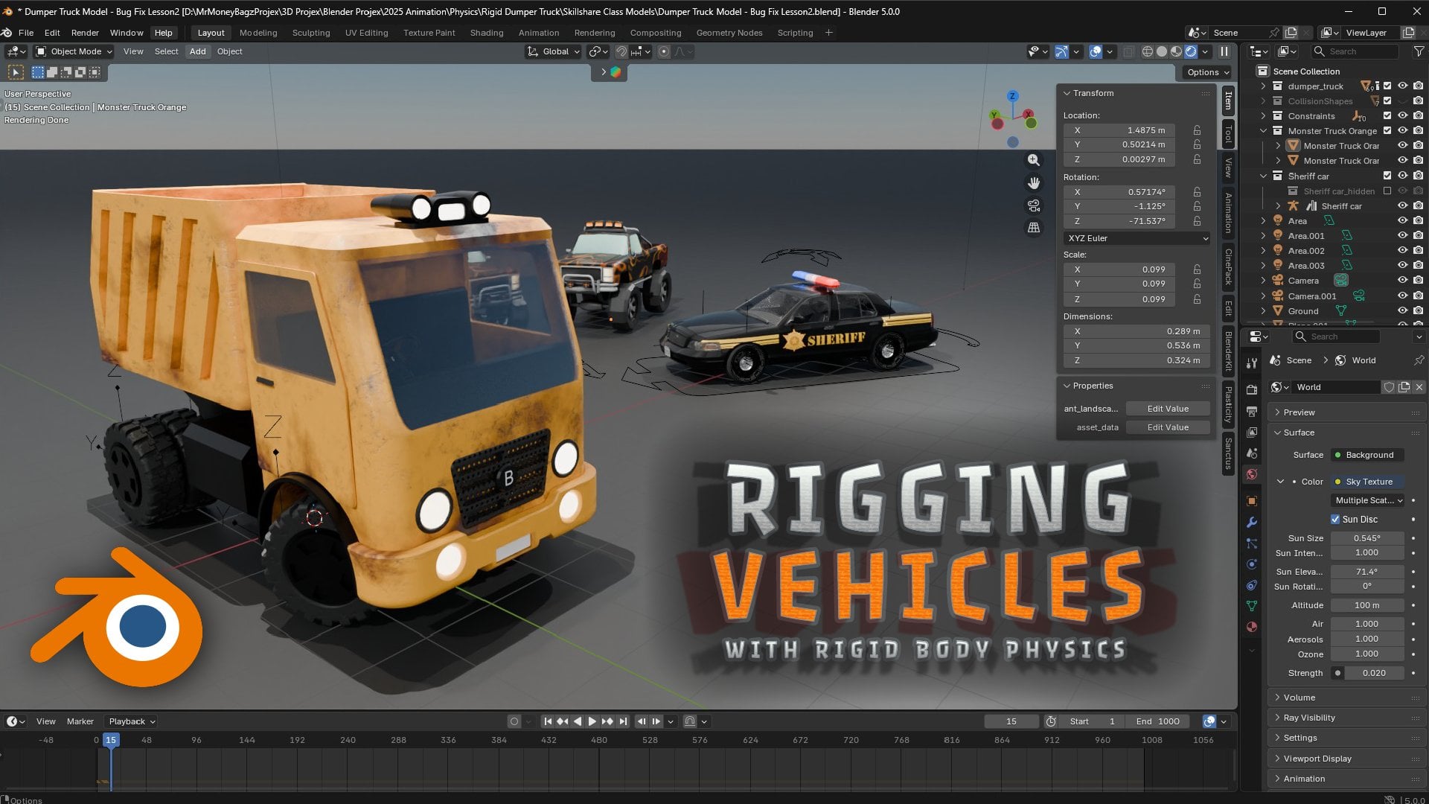This screenshot has height=804, width=1429.
Task: Open the Material properties tab icon
Action: coord(1252,627)
